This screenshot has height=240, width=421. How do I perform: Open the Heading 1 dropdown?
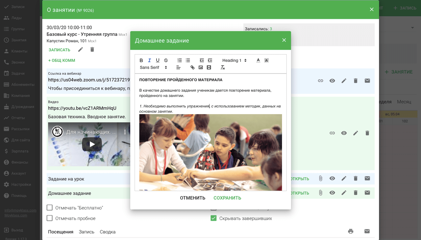point(234,60)
